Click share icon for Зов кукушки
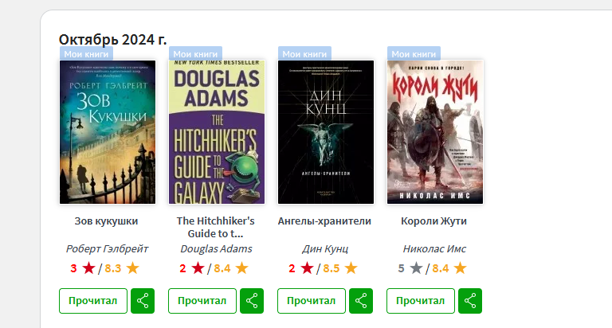The width and height of the screenshot is (612, 328). click(x=143, y=301)
